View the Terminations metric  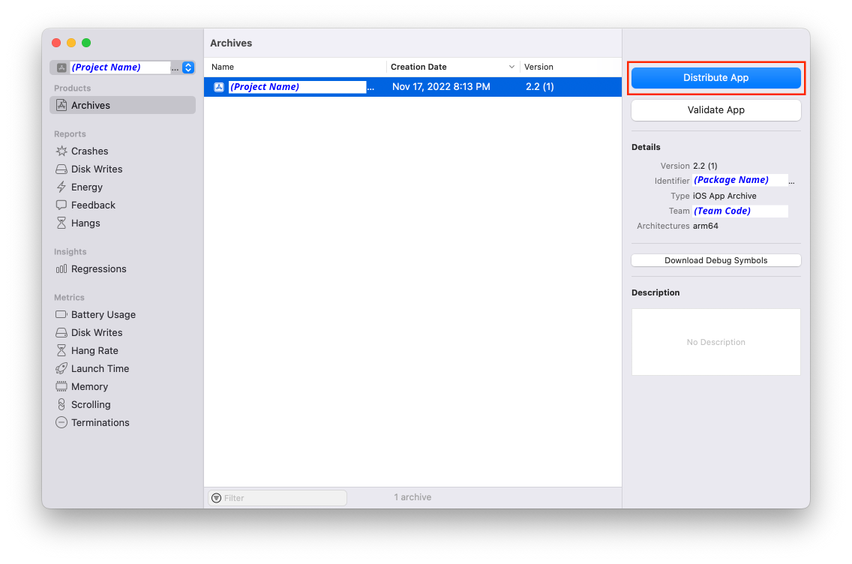[x=100, y=422]
